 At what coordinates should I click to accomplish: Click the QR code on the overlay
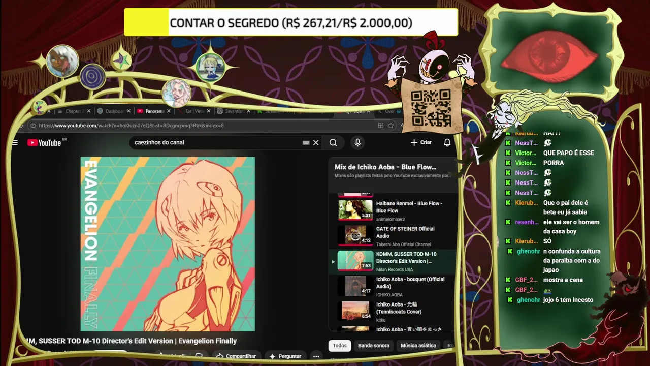point(431,108)
